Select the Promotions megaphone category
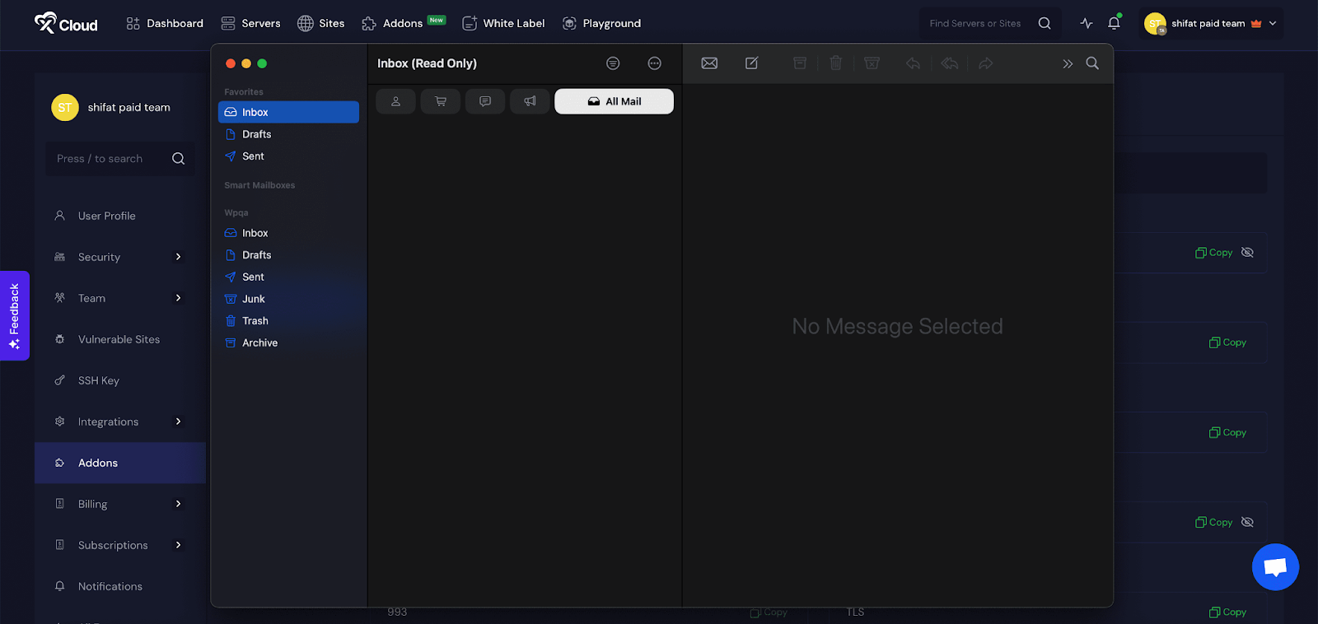 tap(530, 101)
